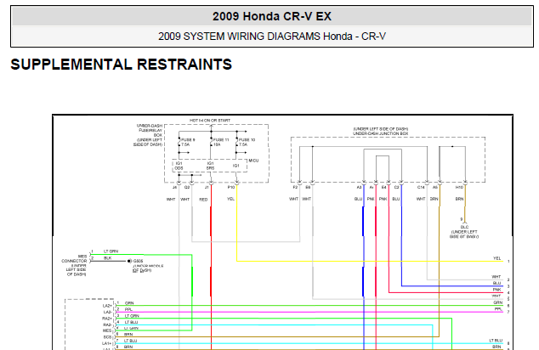Click the 'YEL' label below pin P10
The height and width of the screenshot is (350, 539).
(x=231, y=199)
